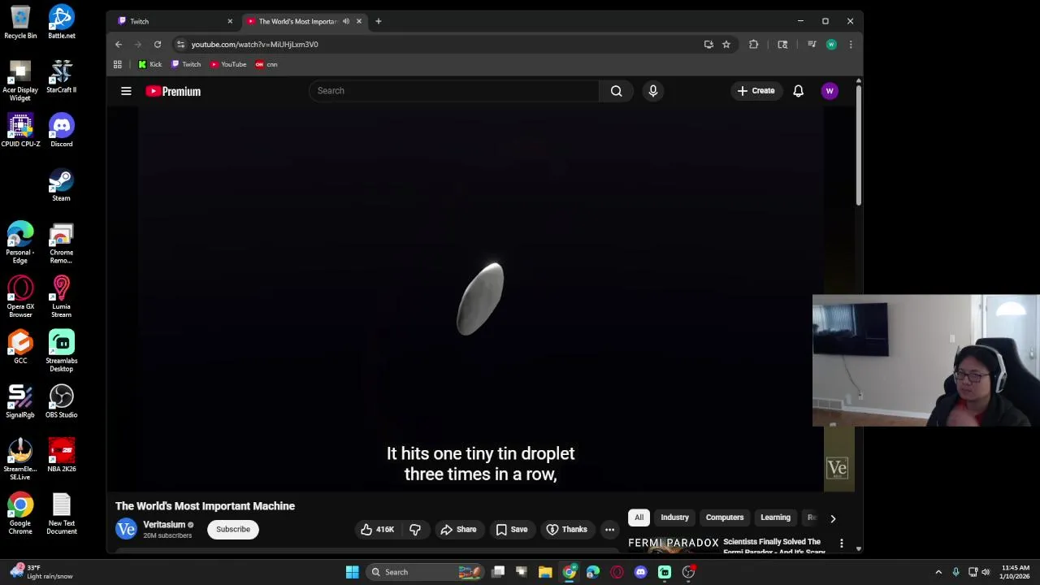1040x585 pixels.
Task: Click the Chrome address bar URL
Action: [x=254, y=45]
